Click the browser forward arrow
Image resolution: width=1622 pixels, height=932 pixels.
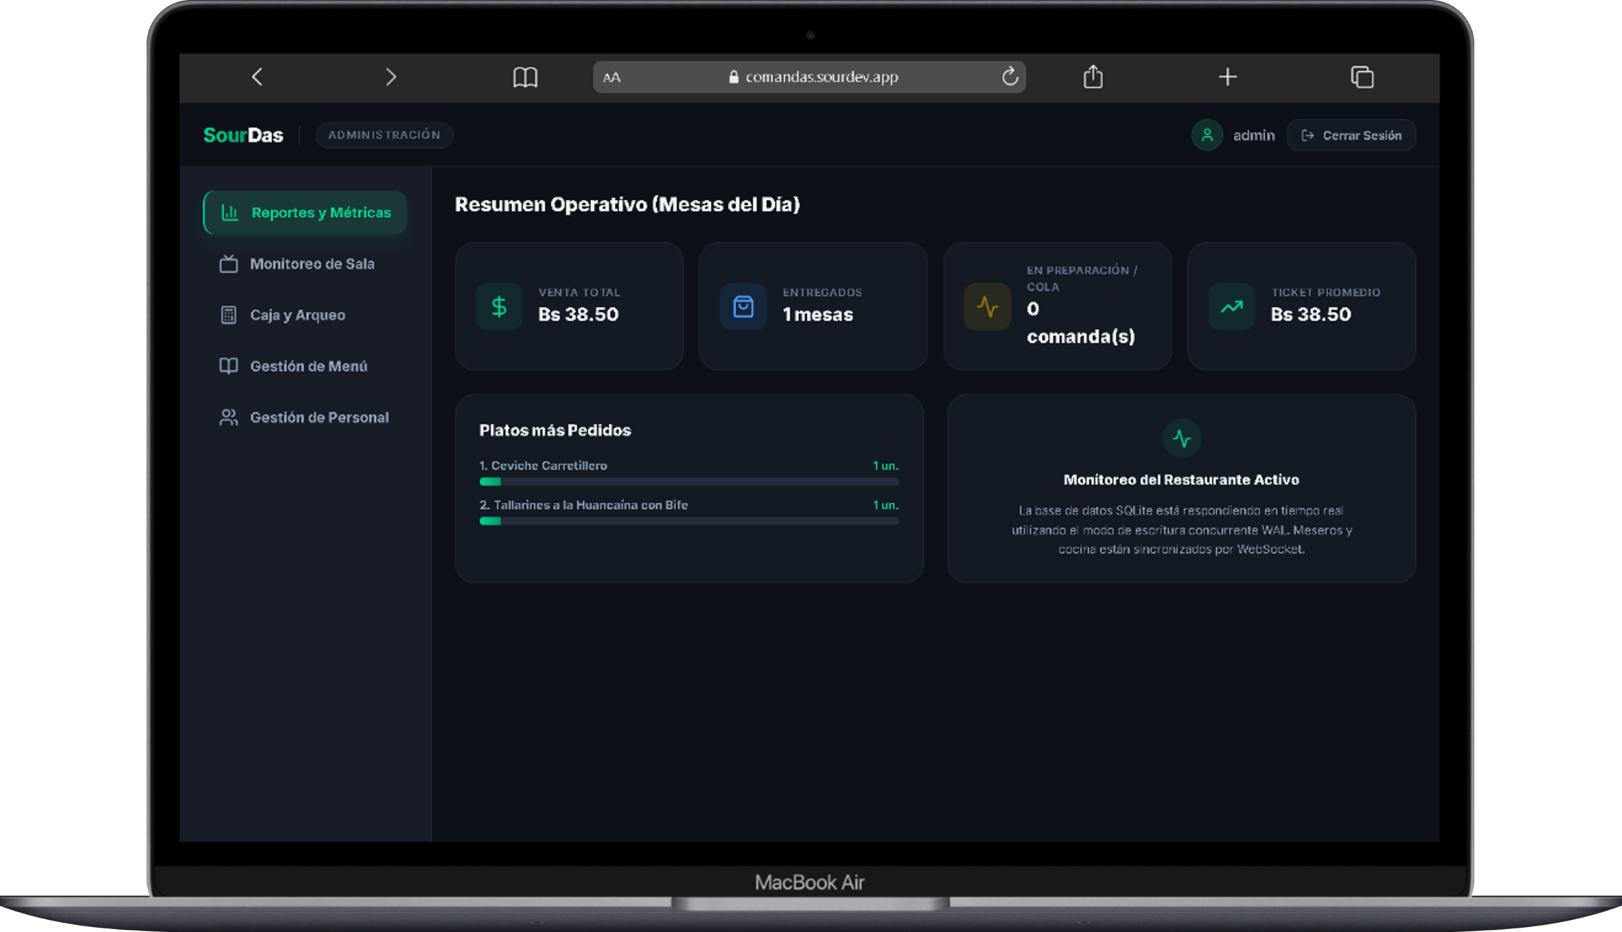click(x=391, y=77)
